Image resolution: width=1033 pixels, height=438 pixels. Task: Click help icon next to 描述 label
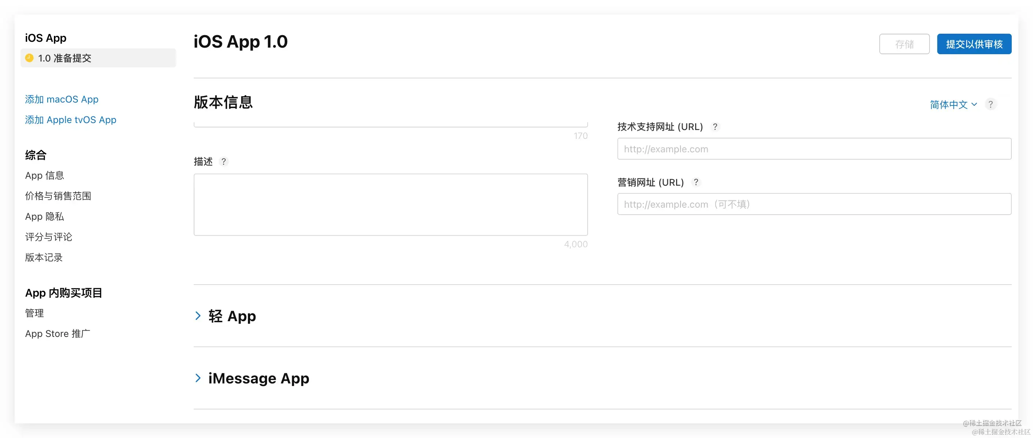[x=224, y=162]
